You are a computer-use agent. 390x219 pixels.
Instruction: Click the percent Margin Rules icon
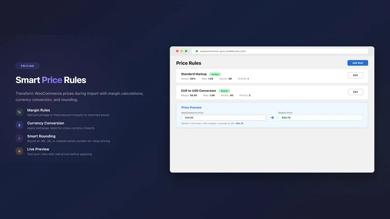point(19,112)
